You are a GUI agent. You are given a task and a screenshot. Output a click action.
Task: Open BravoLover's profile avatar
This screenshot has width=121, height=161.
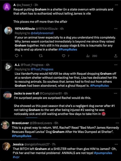tap(5, 125)
